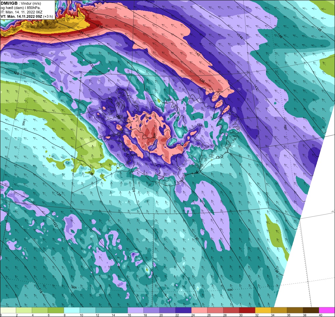Click the "122" contour label
This screenshot has height=317, width=335.
[x=55, y=225]
